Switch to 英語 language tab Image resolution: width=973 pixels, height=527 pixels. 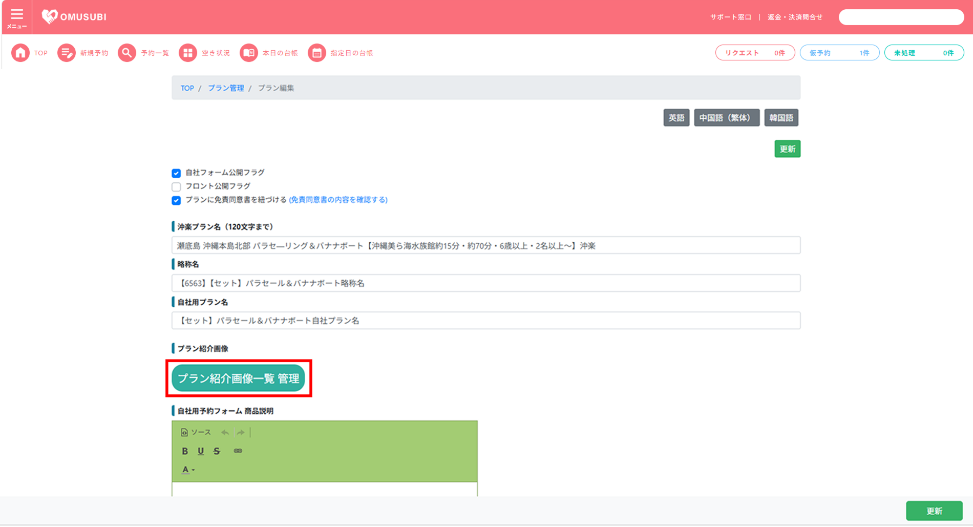click(676, 118)
